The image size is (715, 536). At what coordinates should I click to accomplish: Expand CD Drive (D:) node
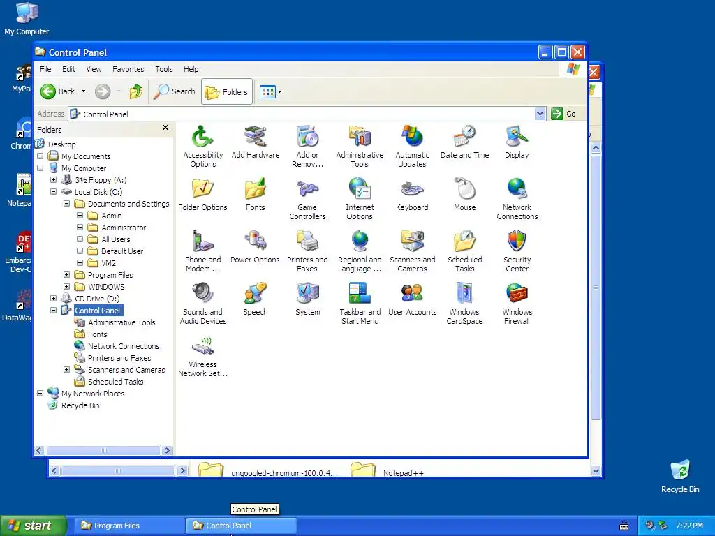click(53, 298)
